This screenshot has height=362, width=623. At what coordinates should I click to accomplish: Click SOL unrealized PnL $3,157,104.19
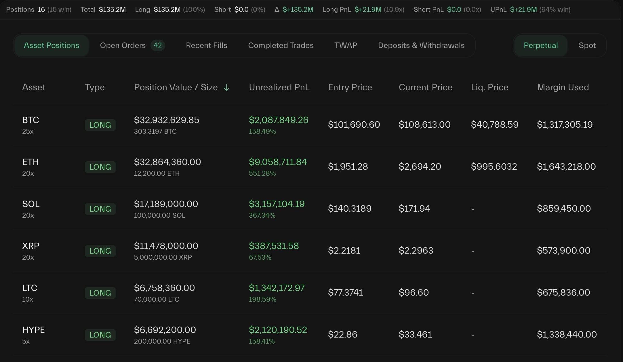point(277,204)
